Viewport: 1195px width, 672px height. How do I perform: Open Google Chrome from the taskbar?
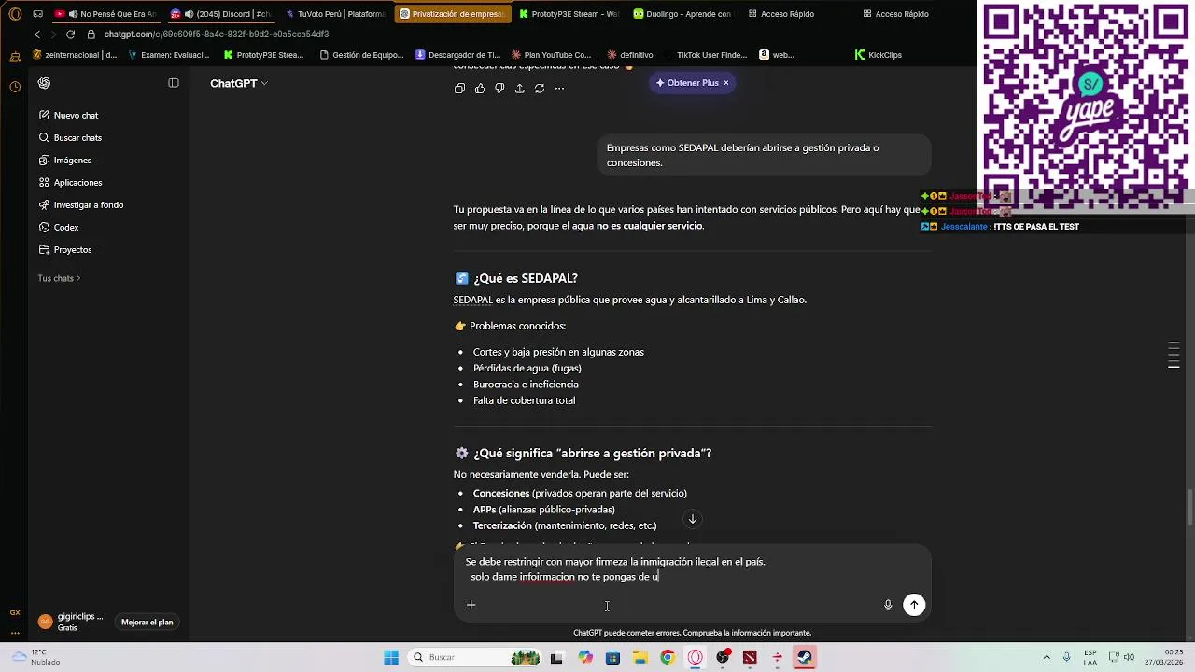tap(667, 658)
